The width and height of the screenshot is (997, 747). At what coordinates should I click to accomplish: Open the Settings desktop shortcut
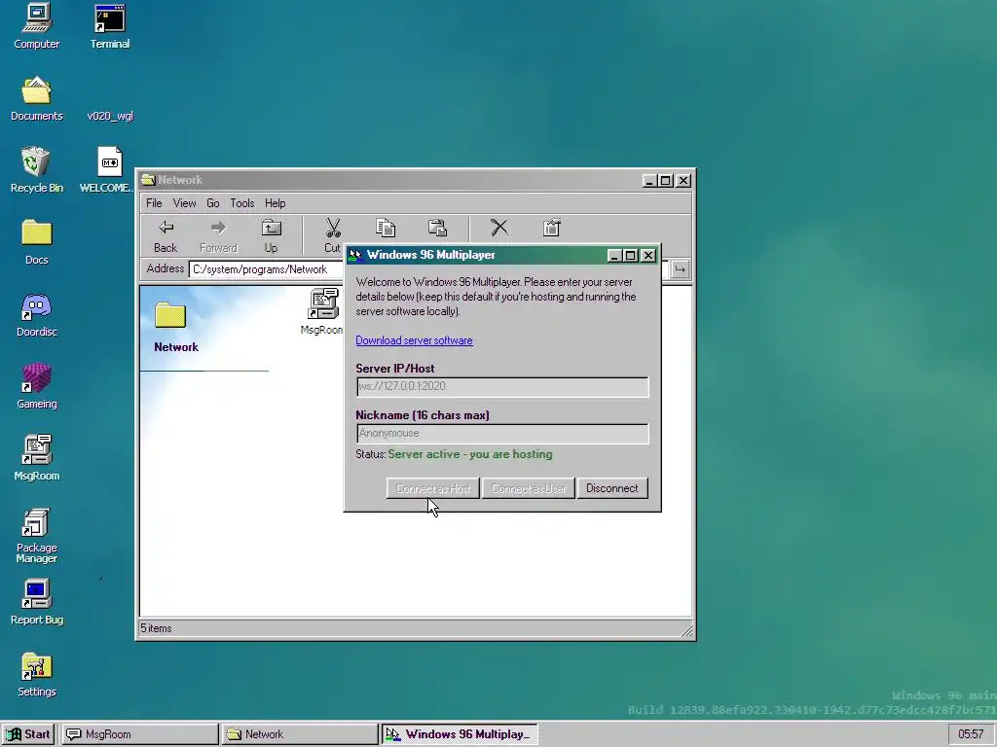click(36, 675)
